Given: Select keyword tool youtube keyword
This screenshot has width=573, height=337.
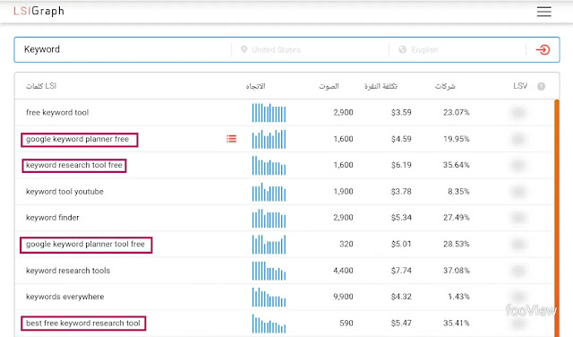Looking at the screenshot, I should [x=64, y=192].
